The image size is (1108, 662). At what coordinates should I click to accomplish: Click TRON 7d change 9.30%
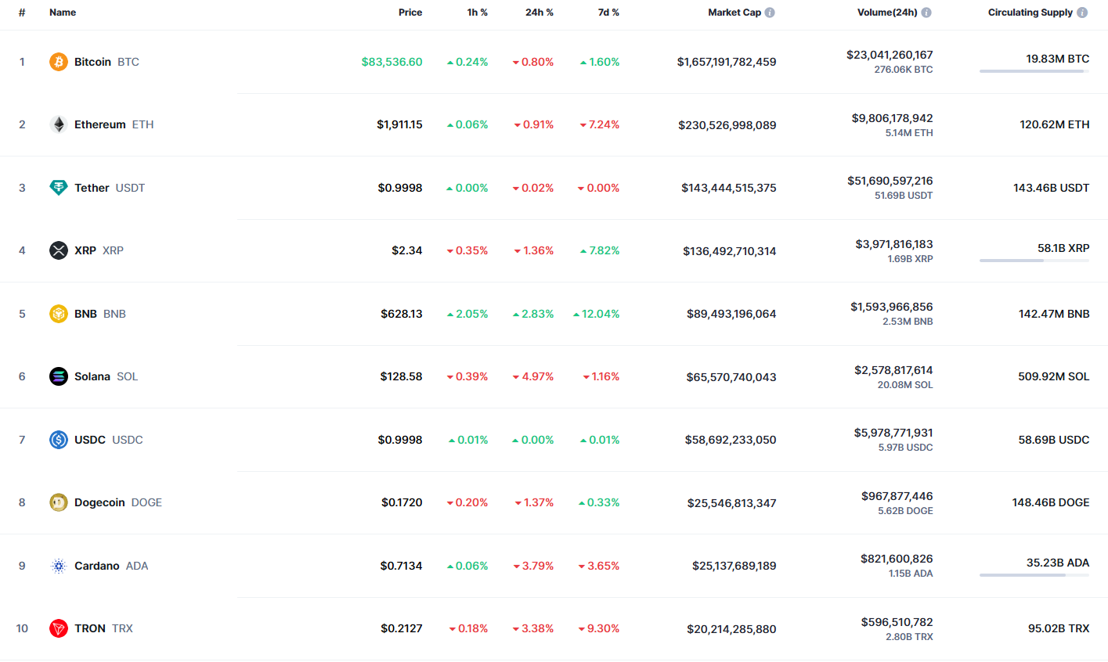(x=599, y=628)
